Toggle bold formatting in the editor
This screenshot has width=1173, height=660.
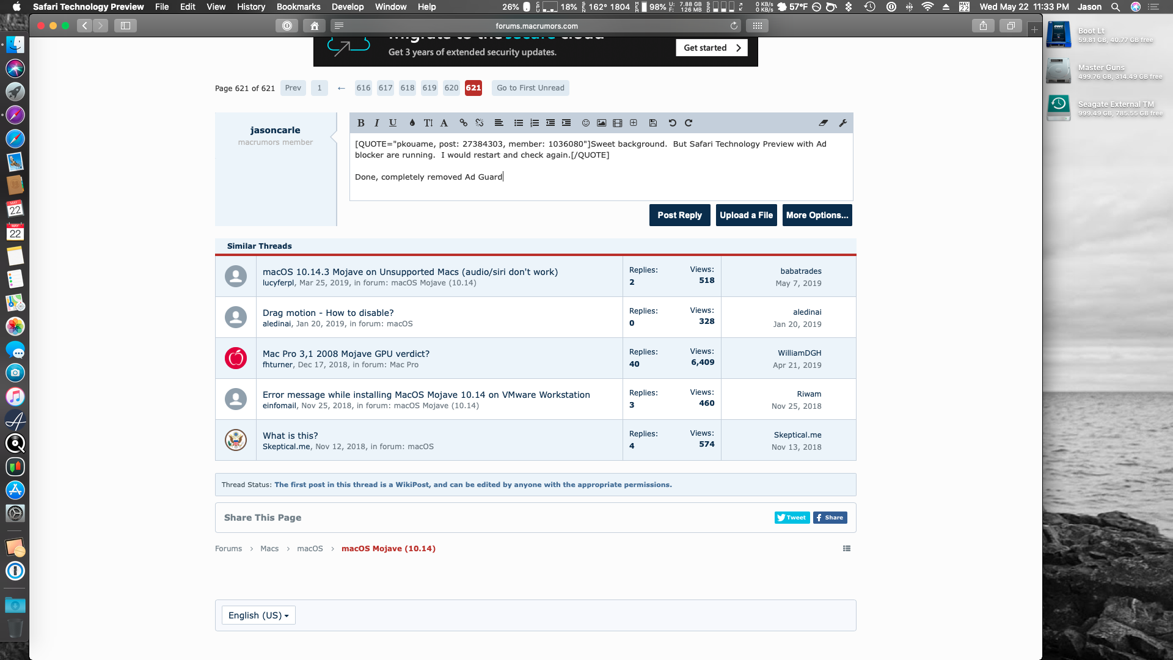pyautogui.click(x=361, y=123)
